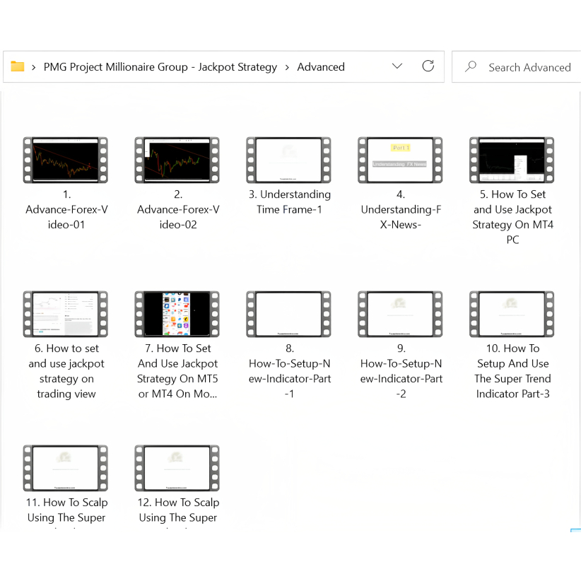Select 9. How-To-Setup-New-Indicator-Part-2 video
This screenshot has height=581, width=581.
coord(401,315)
